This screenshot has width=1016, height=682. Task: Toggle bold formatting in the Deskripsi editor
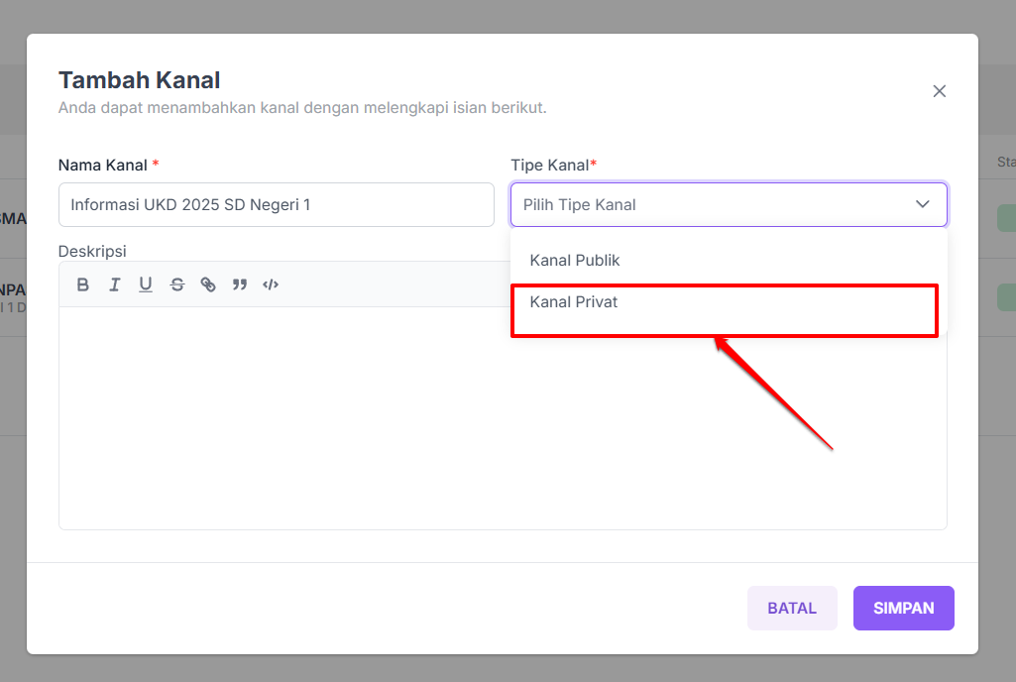click(x=83, y=284)
